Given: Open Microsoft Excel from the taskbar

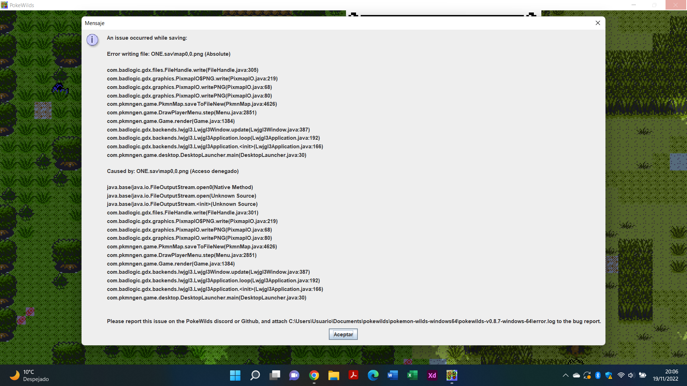Looking at the screenshot, I should point(413,375).
